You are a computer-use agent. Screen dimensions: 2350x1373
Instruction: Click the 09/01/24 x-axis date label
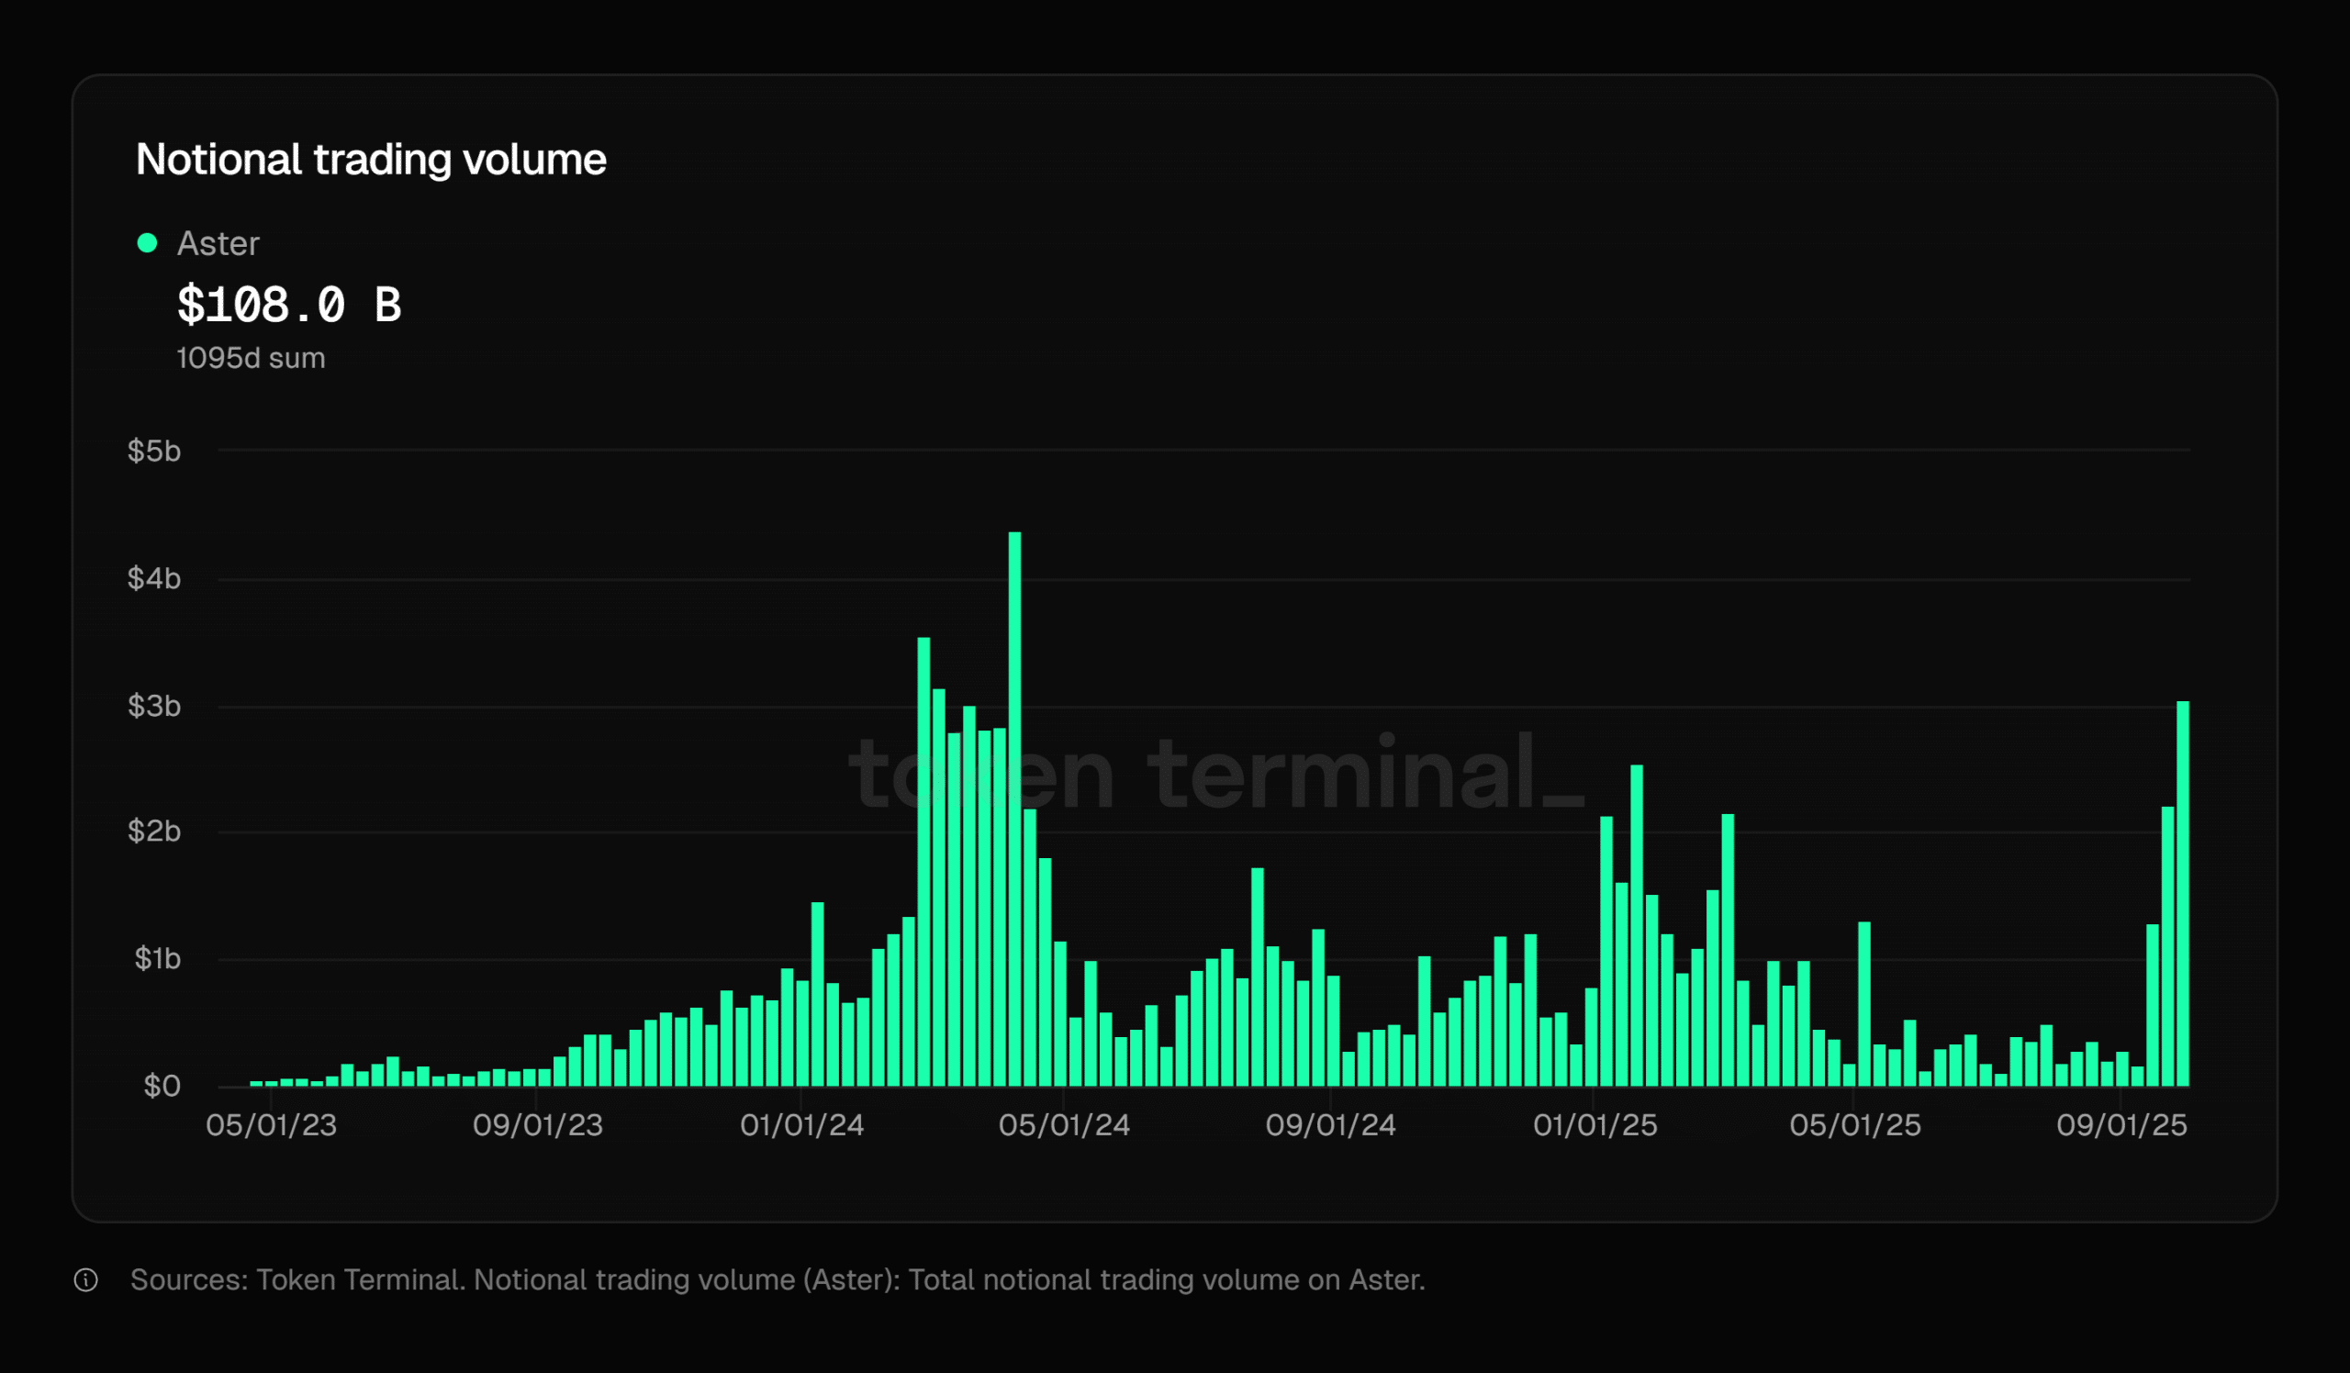[1331, 1125]
